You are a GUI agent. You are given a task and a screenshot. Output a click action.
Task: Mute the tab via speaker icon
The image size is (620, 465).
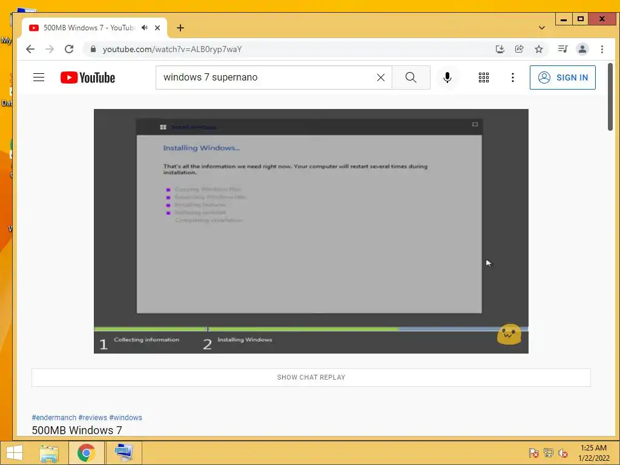click(x=145, y=28)
